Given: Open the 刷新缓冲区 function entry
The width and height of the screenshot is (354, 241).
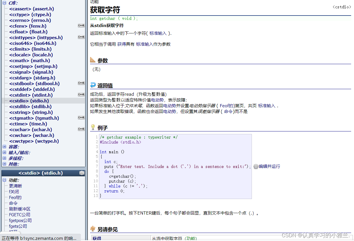Looking at the screenshot, I should click(x=20, y=209).
